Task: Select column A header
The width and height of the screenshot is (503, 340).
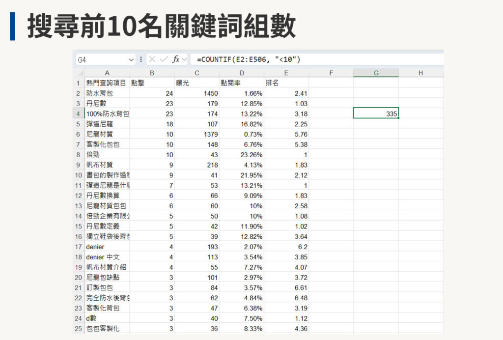Action: [x=107, y=73]
